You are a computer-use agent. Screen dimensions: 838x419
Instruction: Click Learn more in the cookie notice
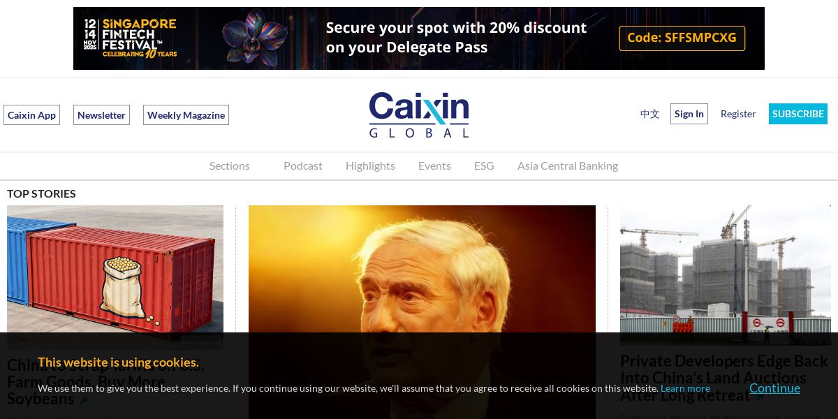pyautogui.click(x=685, y=388)
